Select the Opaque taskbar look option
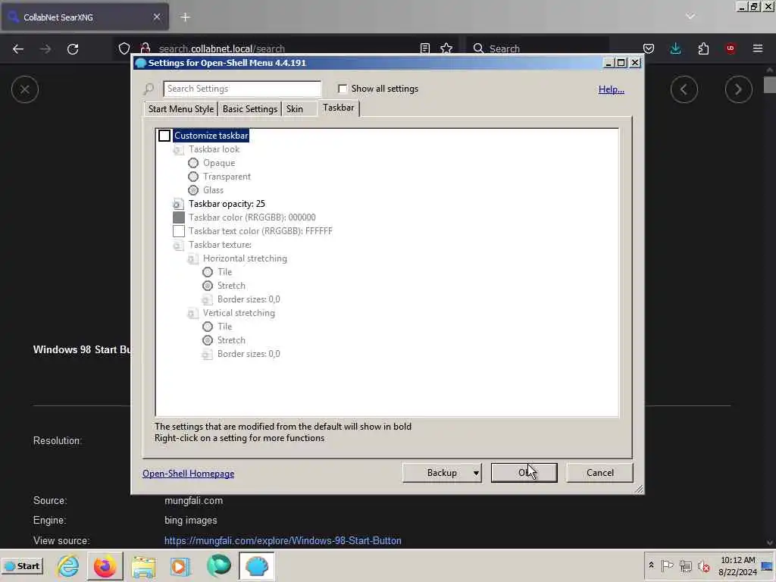 193,163
